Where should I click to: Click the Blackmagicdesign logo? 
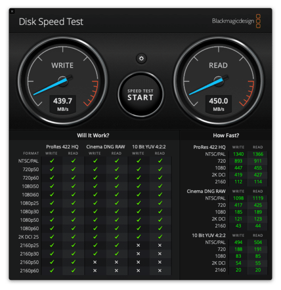click(x=236, y=21)
